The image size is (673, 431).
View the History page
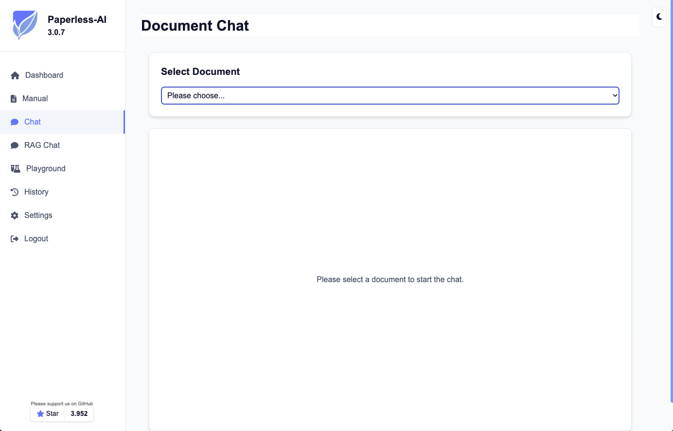click(x=62, y=192)
